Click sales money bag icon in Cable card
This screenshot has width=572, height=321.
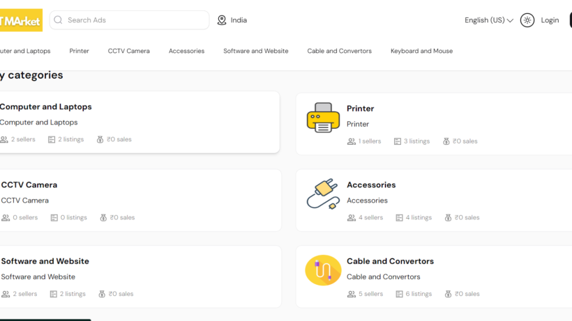point(448,294)
